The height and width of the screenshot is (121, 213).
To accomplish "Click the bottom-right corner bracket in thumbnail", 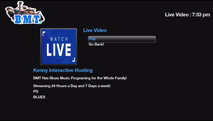I will pyautogui.click(x=74, y=60).
